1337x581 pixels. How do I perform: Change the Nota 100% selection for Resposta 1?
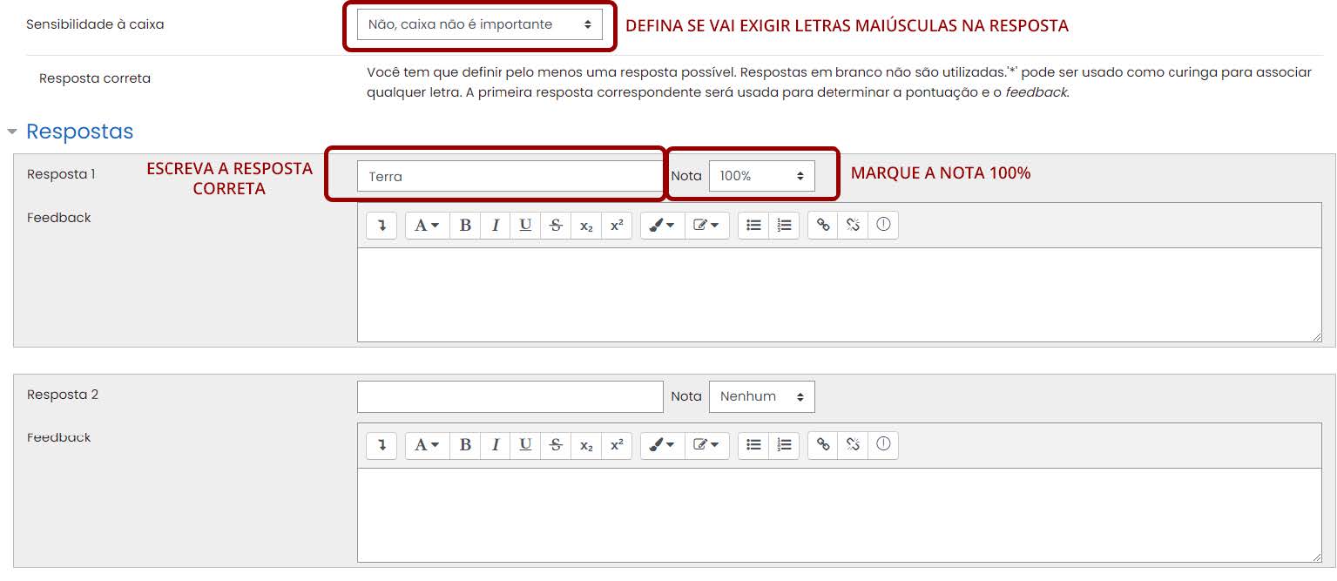(x=761, y=176)
